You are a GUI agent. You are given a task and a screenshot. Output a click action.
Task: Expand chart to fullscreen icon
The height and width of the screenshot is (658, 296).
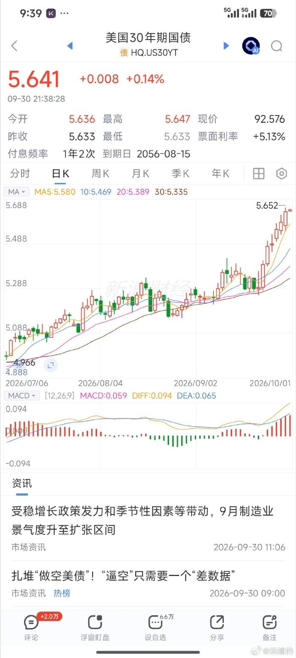[x=51, y=365]
